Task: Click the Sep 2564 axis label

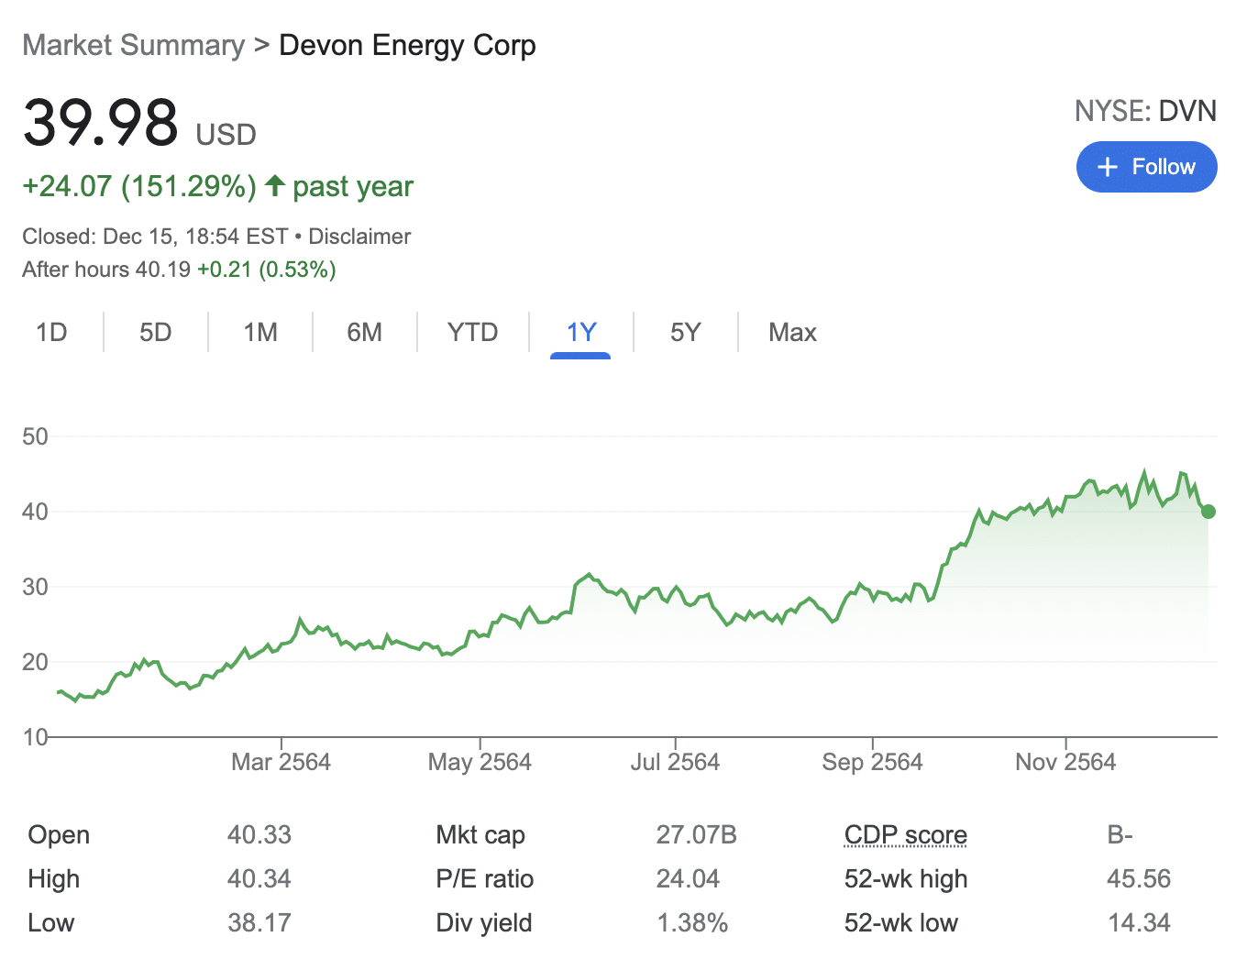Action: click(872, 762)
